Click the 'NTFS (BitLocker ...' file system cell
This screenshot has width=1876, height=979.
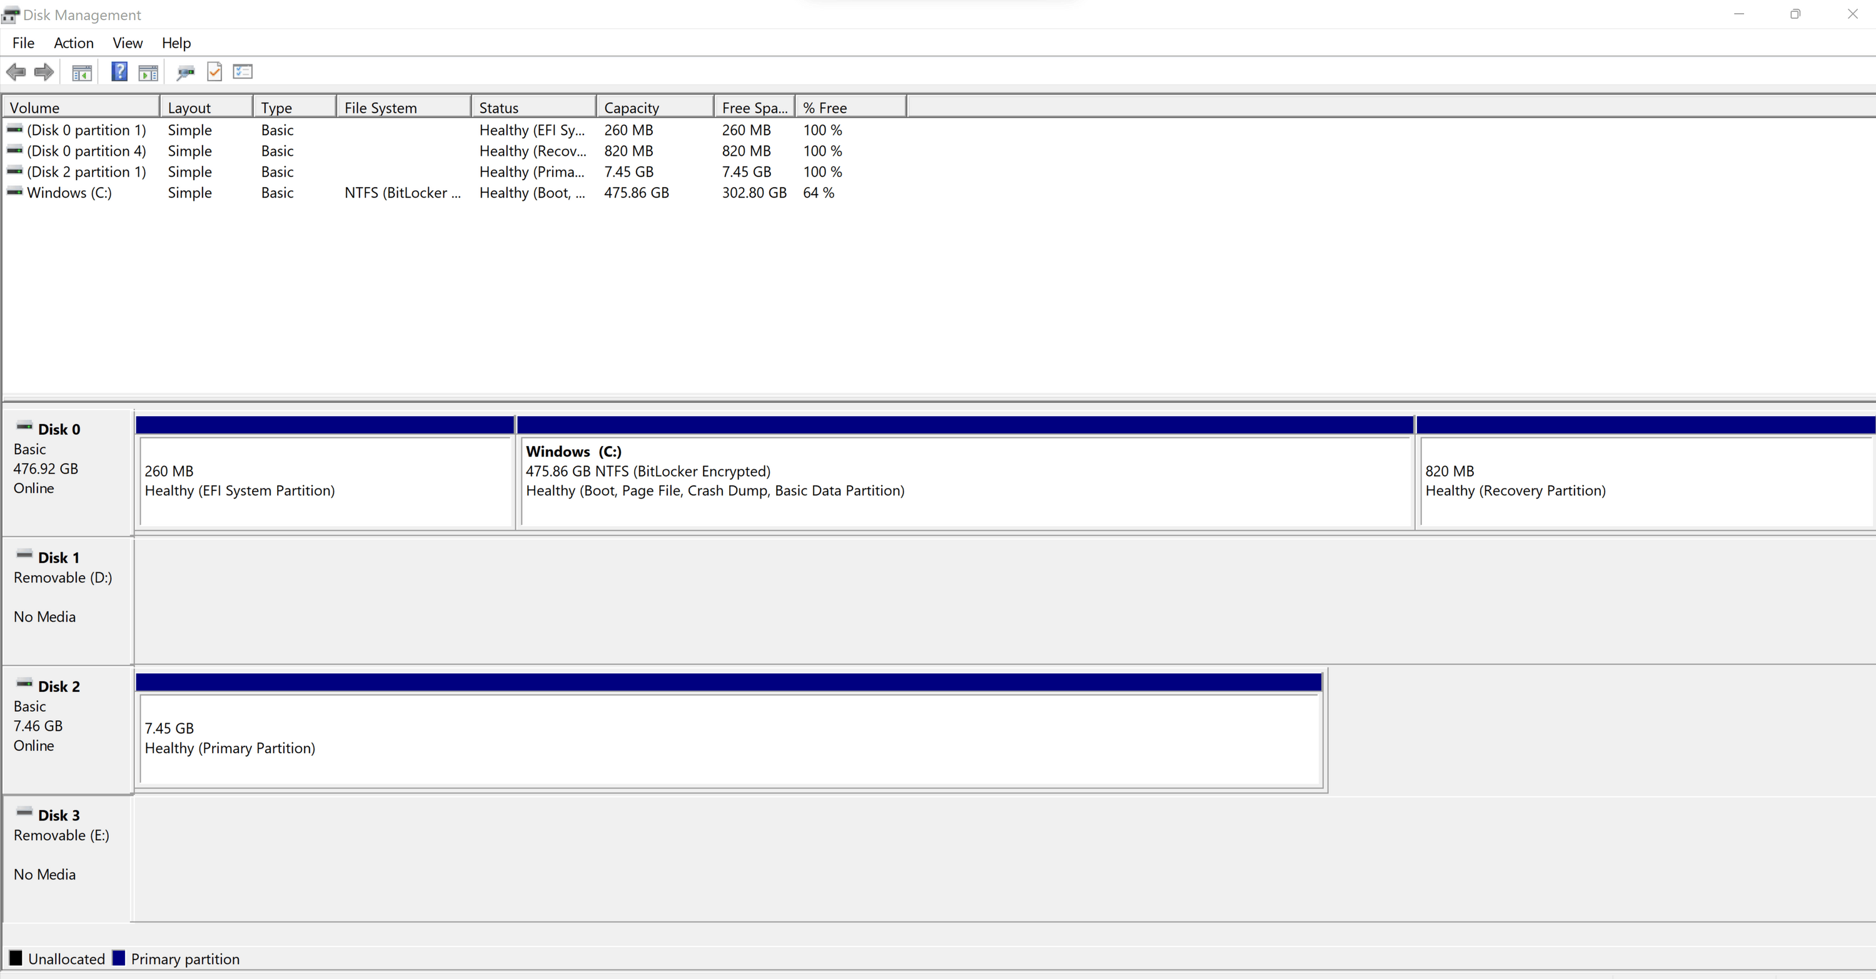[403, 192]
